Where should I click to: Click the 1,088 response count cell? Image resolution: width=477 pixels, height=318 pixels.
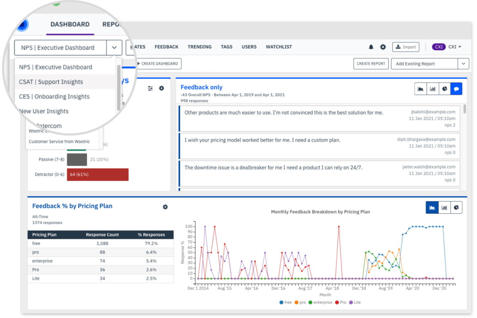[x=102, y=244]
